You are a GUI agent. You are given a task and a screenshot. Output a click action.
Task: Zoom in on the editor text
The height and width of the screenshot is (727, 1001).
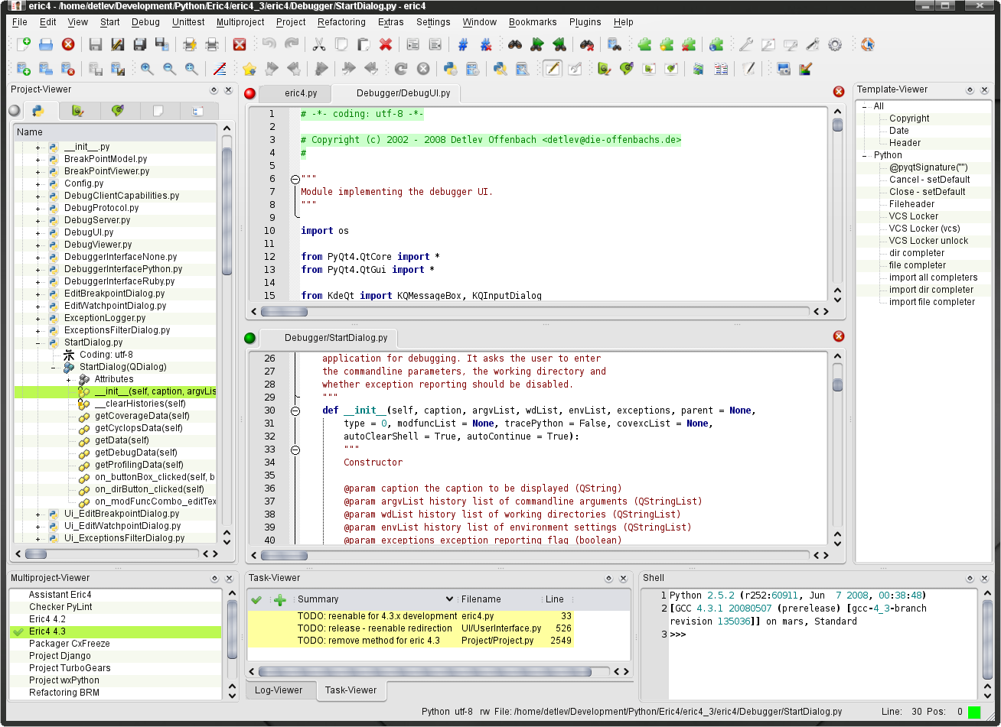[145, 69]
